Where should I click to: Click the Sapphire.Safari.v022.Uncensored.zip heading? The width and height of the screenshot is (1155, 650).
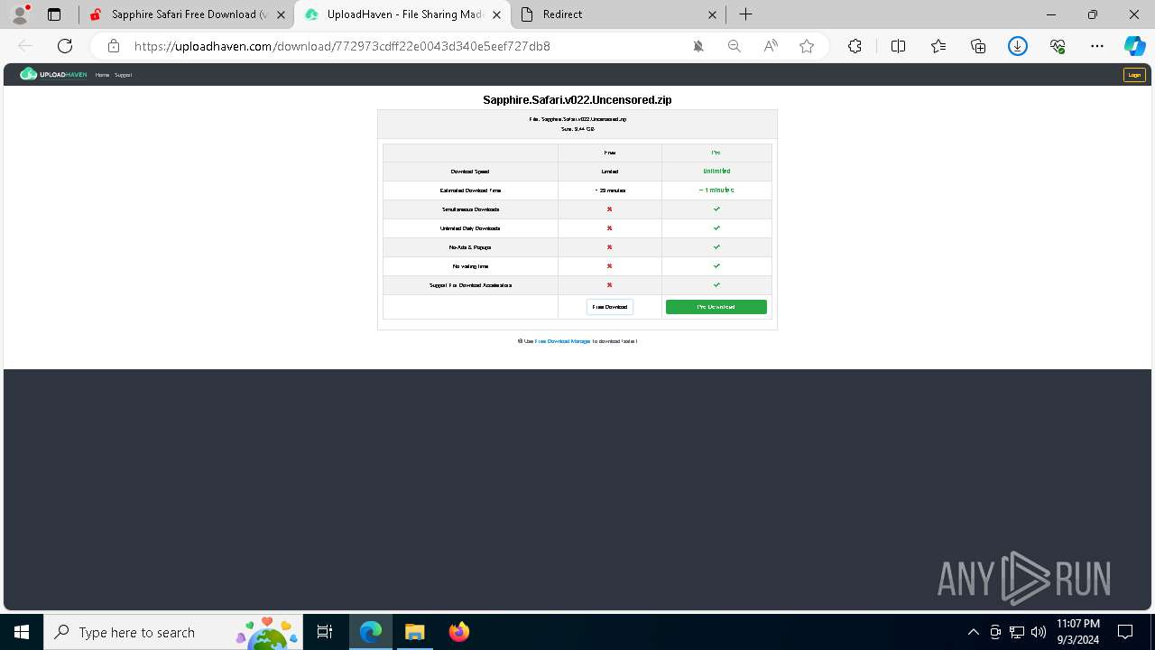click(577, 100)
